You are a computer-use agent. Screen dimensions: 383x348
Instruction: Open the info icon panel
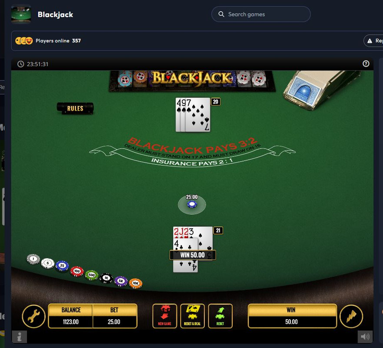pyautogui.click(x=19, y=337)
